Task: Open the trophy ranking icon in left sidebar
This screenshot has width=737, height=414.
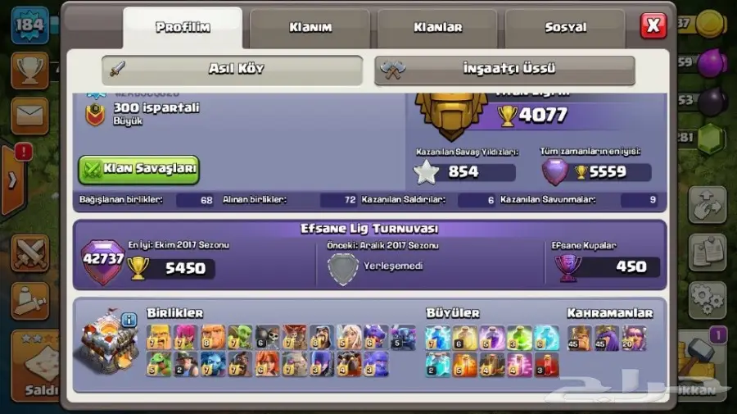Action: click(29, 71)
